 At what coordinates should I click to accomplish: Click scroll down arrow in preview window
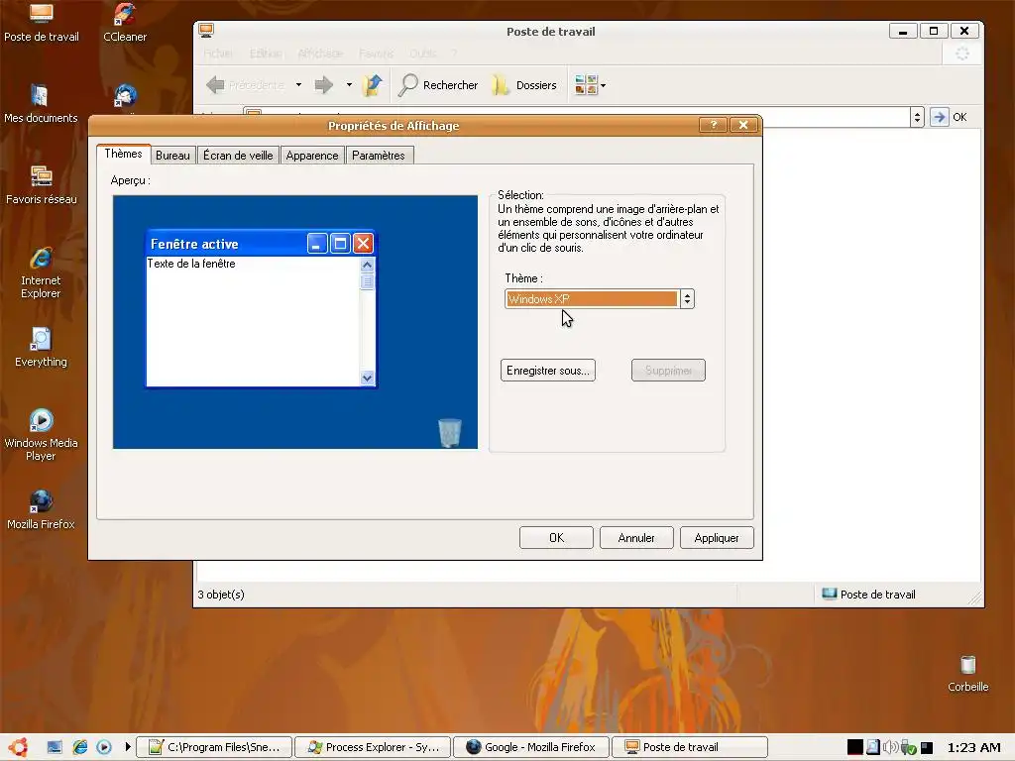(x=367, y=378)
